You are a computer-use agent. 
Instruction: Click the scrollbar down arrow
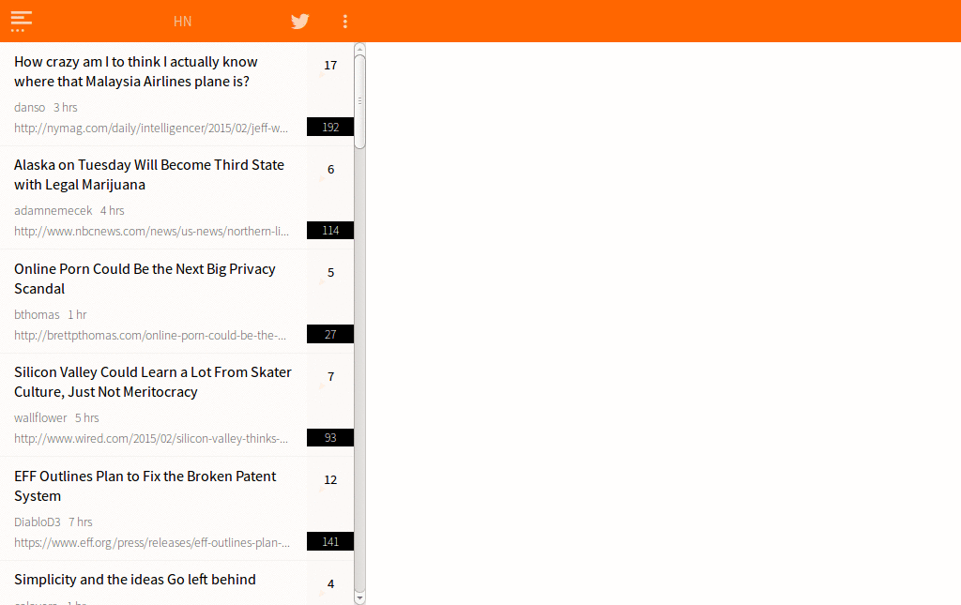[359, 597]
